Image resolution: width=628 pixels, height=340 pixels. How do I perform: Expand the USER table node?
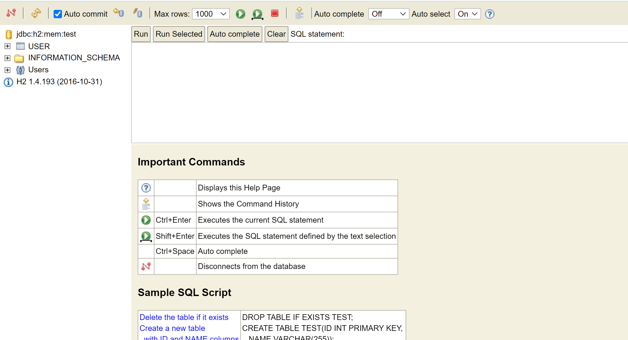click(8, 46)
